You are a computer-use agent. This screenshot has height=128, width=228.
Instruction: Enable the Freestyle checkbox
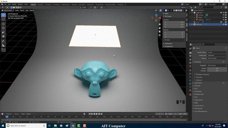point(195,108)
